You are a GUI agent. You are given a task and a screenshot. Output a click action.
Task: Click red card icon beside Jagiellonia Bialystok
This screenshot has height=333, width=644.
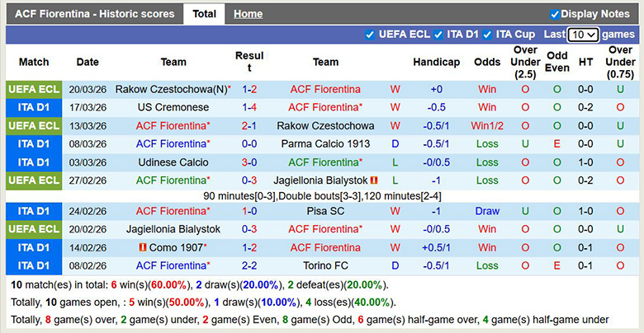tap(374, 181)
